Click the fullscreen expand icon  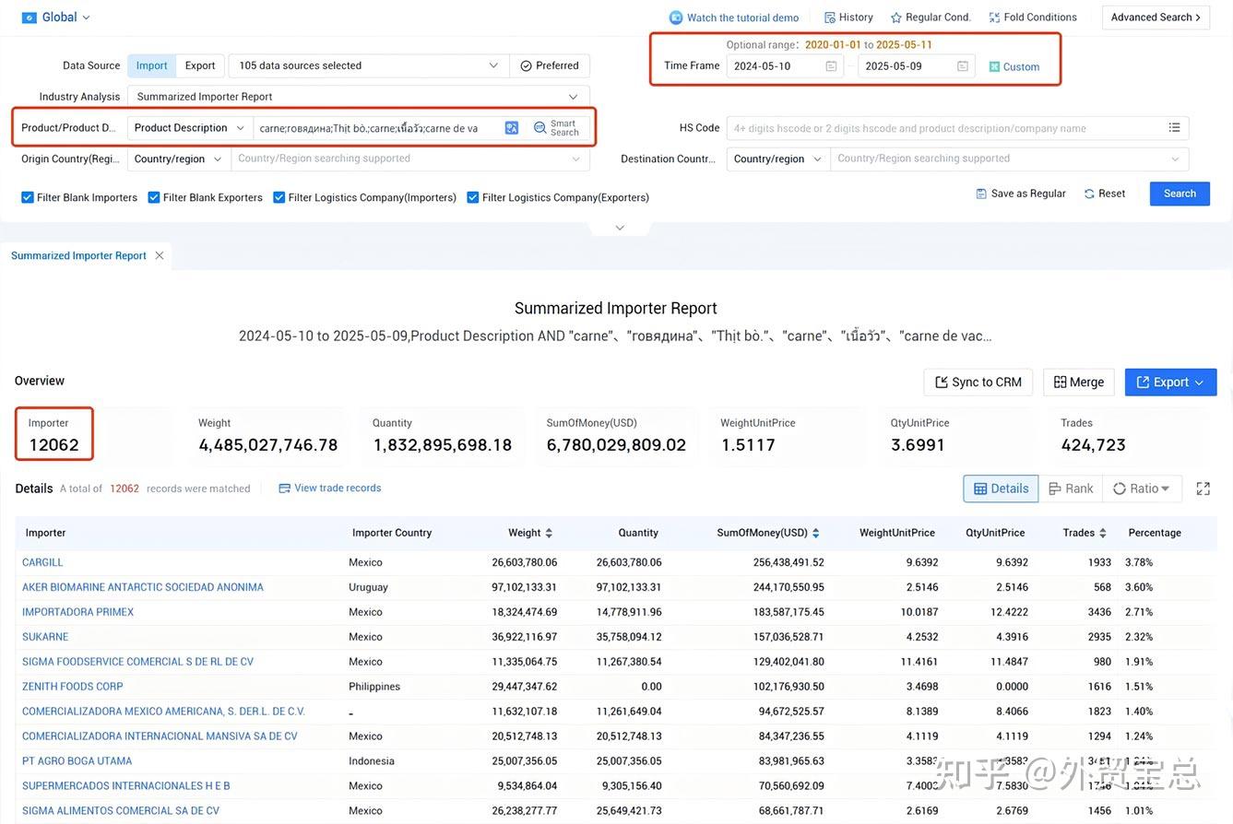click(x=1203, y=489)
